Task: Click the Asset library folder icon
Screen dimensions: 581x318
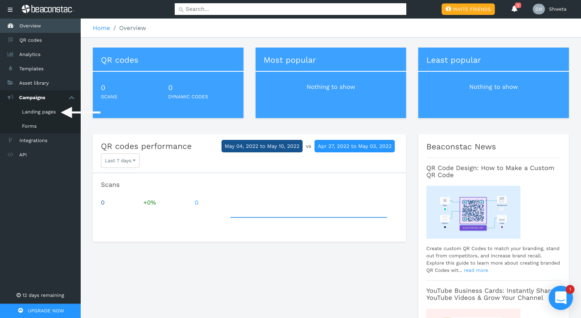Action: (x=10, y=83)
